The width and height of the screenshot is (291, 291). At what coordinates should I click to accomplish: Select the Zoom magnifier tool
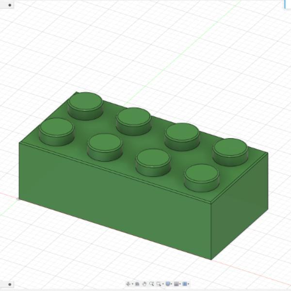click(152, 284)
